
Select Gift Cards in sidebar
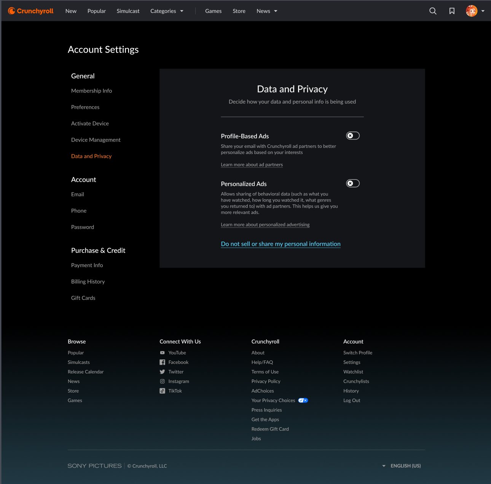[83, 298]
